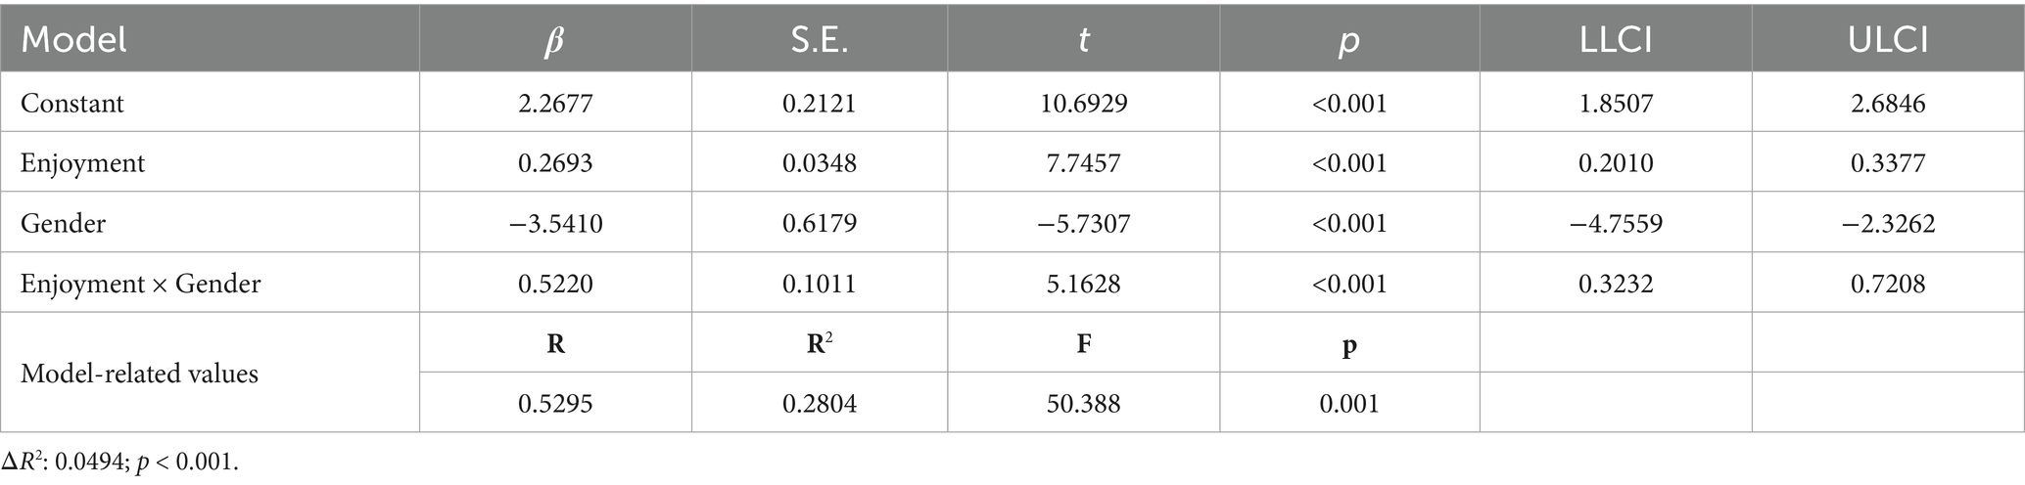The width and height of the screenshot is (2025, 485).
Task: Click the Constant β value 2.2677
Action: 554,103
